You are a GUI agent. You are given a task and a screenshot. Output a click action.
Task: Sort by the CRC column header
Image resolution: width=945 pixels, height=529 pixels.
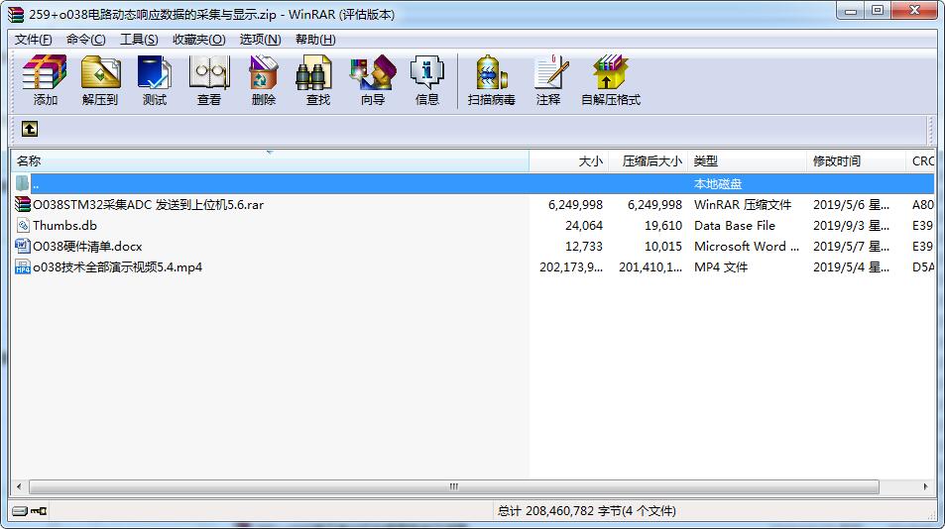point(920,160)
